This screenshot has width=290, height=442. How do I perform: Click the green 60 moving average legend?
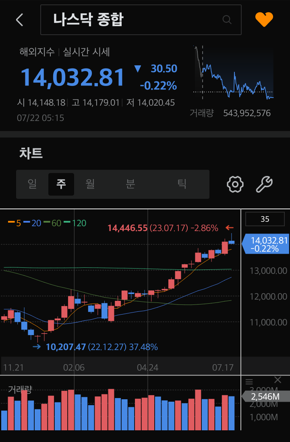pos(52,223)
